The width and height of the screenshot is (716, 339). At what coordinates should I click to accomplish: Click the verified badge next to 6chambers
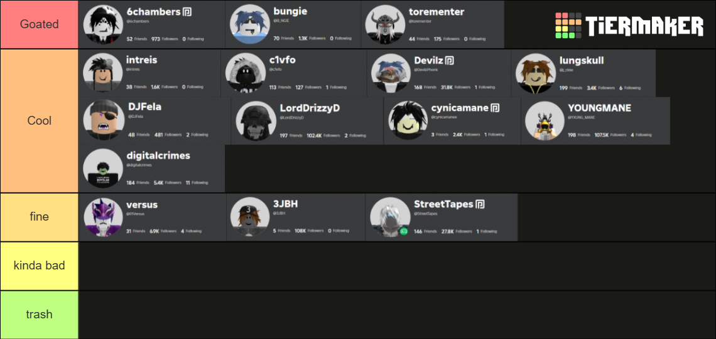[187, 12]
